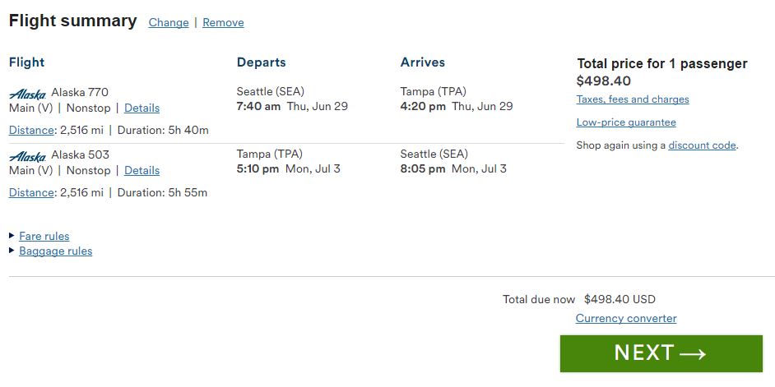Click the Alaska logo for flight 770
This screenshot has width=775, height=387.
[x=27, y=94]
